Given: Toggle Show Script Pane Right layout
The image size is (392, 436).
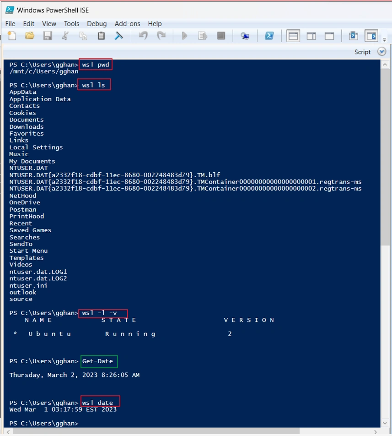Looking at the screenshot, I should tap(311, 36).
